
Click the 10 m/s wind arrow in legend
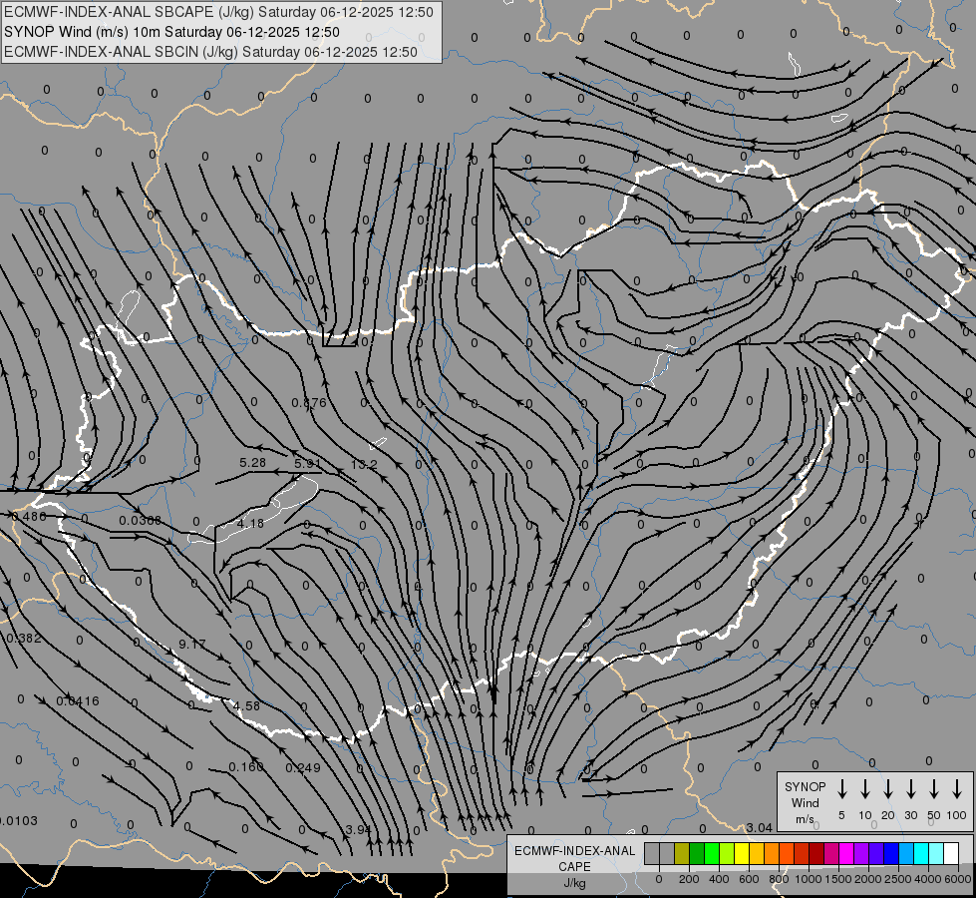click(x=864, y=789)
